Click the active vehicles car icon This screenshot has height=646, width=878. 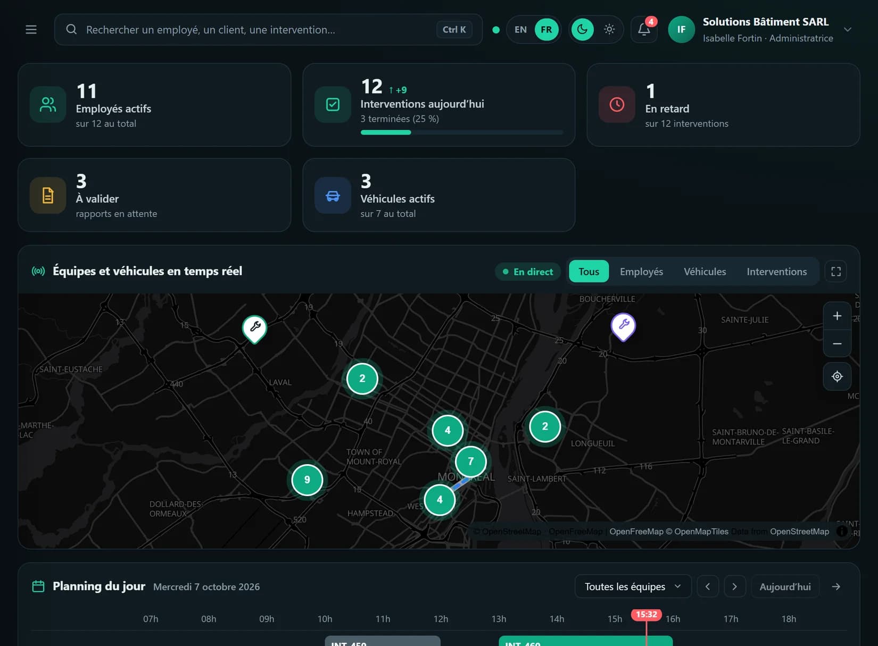click(x=333, y=196)
